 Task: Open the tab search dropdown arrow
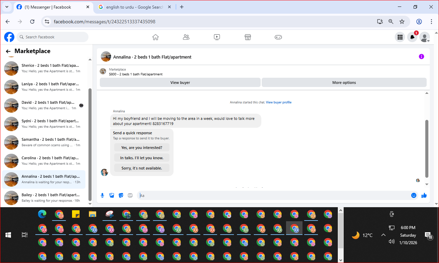[x=7, y=7]
